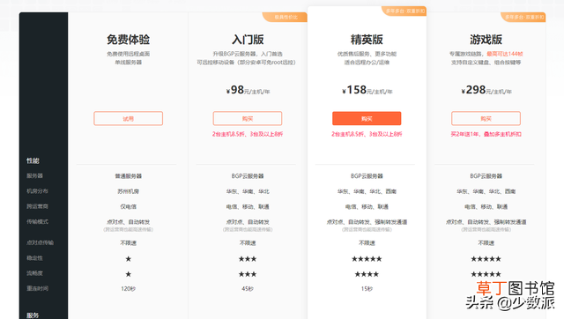Click the ¥98 price of 入门版
This screenshot has width=564, height=319.
[x=248, y=90]
